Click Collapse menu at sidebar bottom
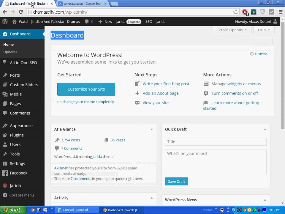Image resolution: width=285 pixels, height=214 pixels. click(x=18, y=195)
